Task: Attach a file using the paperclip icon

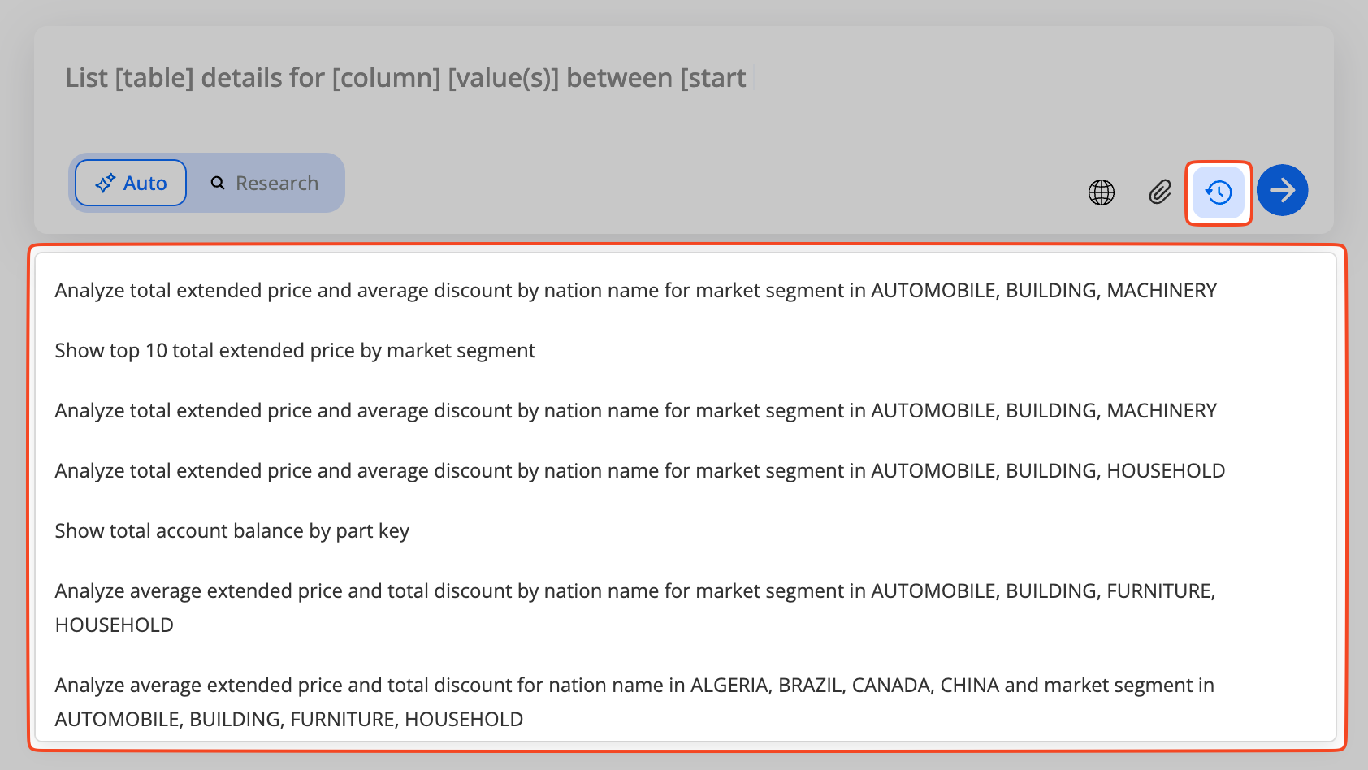Action: 1160,192
